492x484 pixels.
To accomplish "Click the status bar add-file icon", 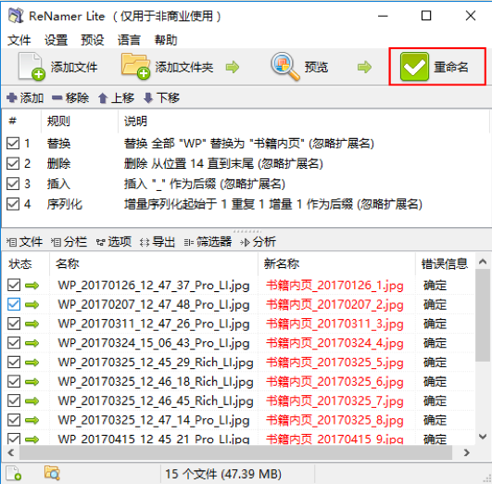I will coord(14,473).
